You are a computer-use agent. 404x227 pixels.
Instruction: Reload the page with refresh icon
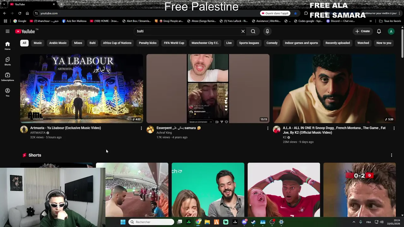(20, 13)
